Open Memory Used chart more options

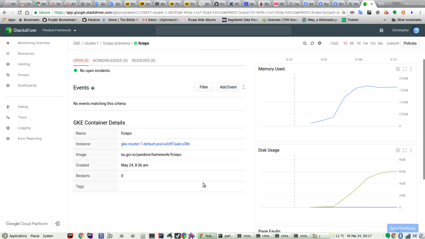(x=411, y=69)
